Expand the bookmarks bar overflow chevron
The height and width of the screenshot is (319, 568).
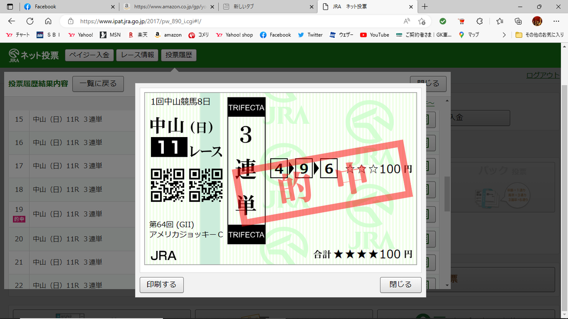tap(504, 34)
